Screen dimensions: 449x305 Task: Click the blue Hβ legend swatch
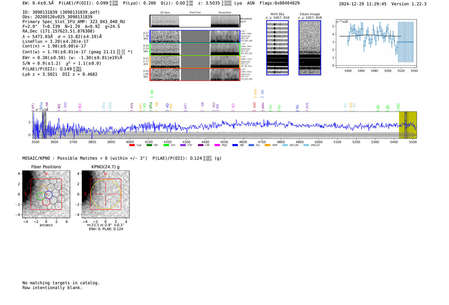point(235,145)
